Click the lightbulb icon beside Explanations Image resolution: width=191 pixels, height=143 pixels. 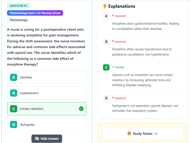click(105, 6)
